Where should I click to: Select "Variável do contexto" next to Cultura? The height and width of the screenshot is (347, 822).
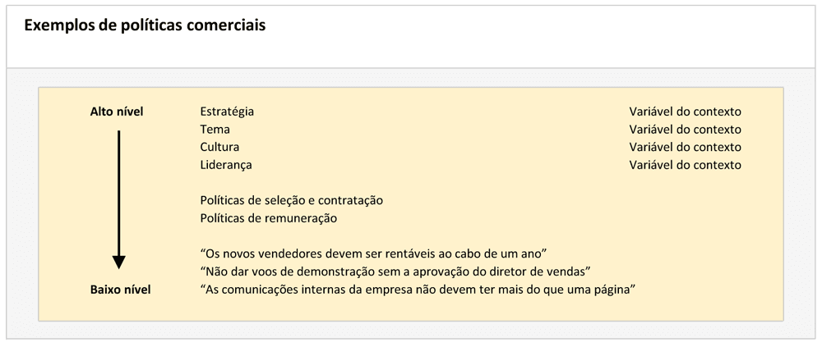click(685, 147)
